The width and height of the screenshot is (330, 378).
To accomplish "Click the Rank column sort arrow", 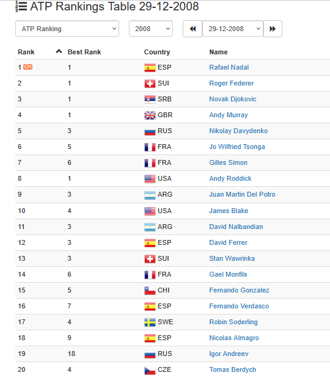I will [59, 51].
